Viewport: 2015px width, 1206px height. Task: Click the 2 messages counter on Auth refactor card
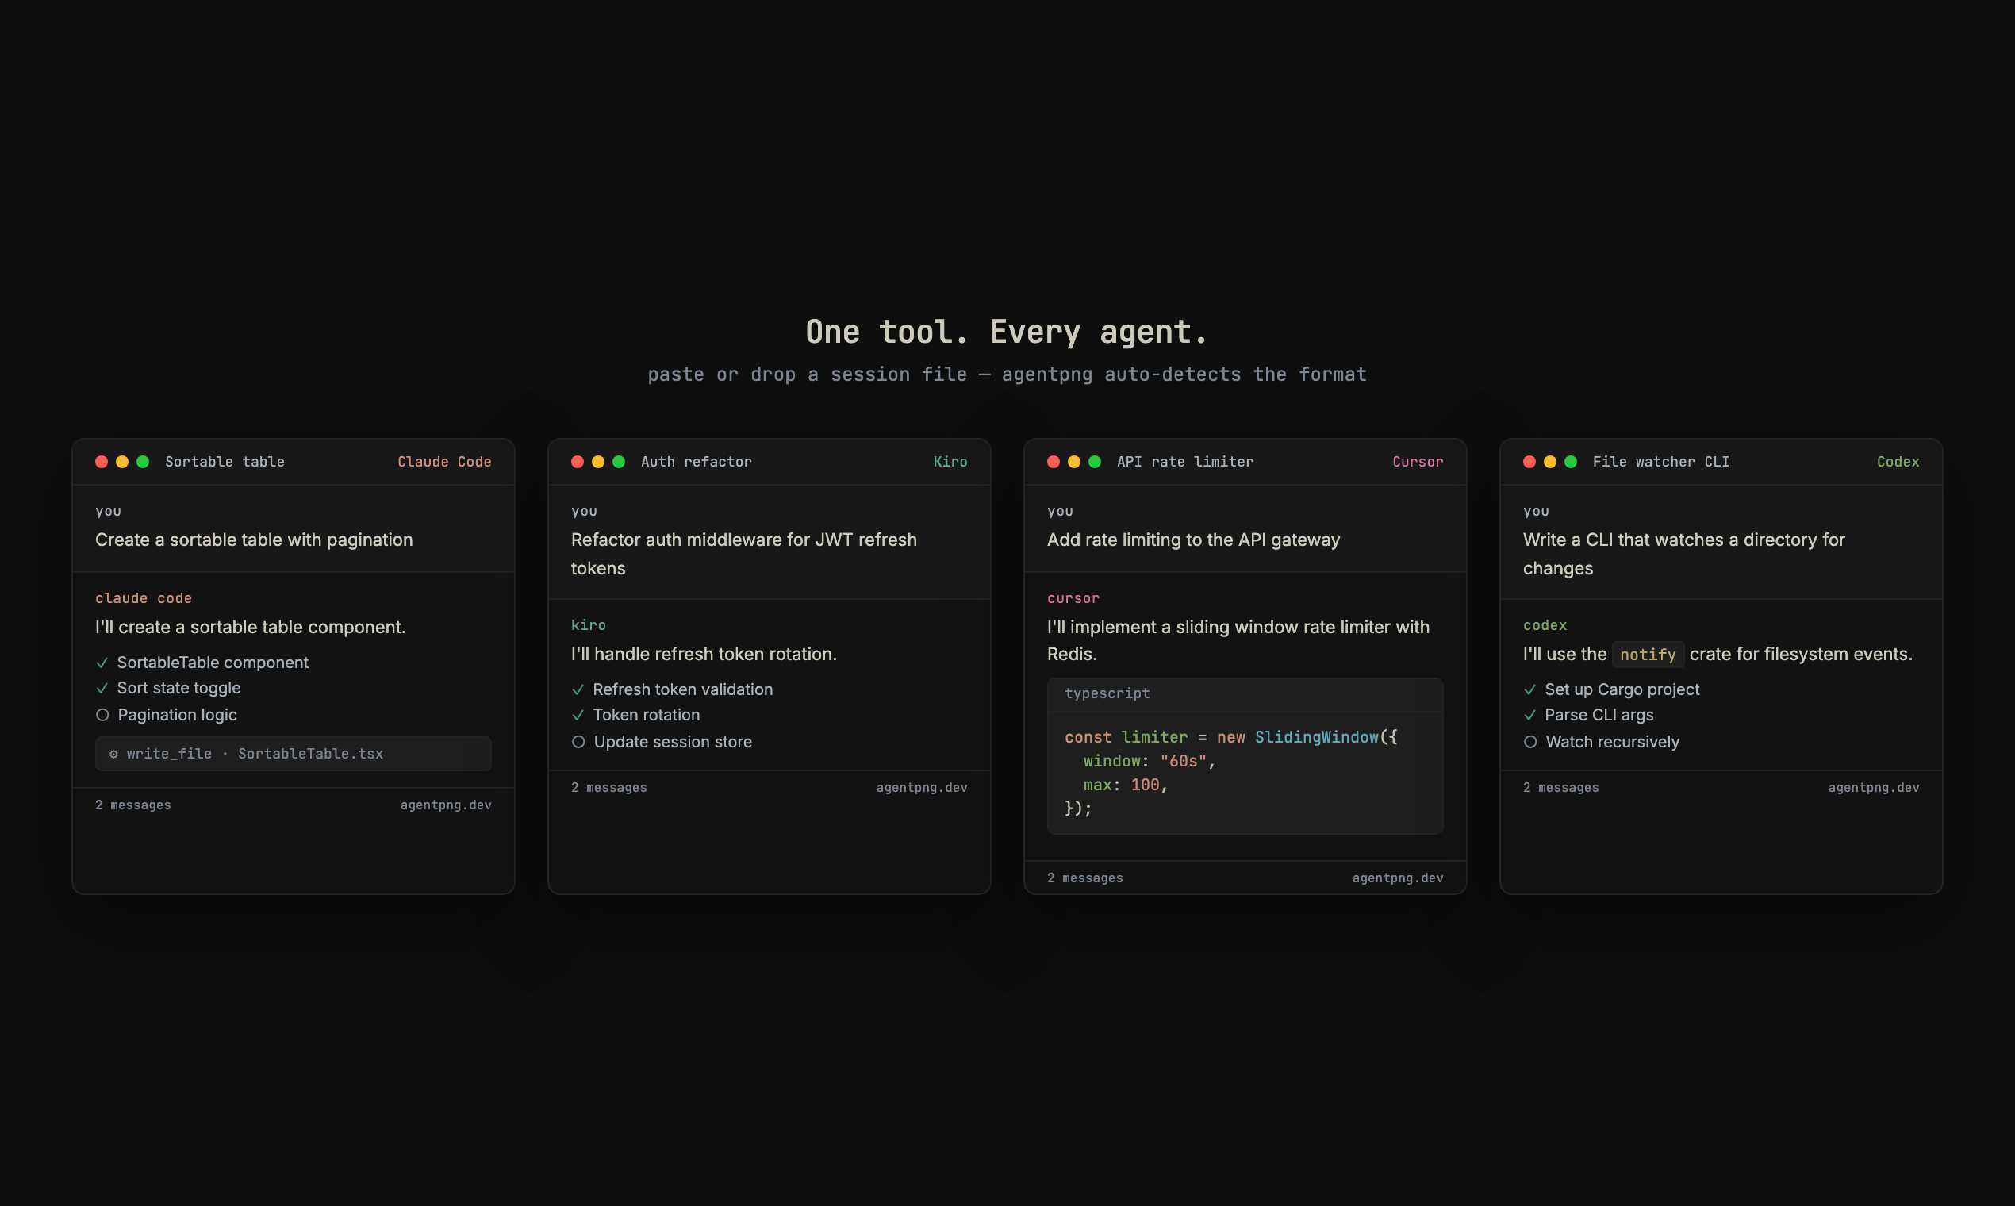pyautogui.click(x=608, y=786)
